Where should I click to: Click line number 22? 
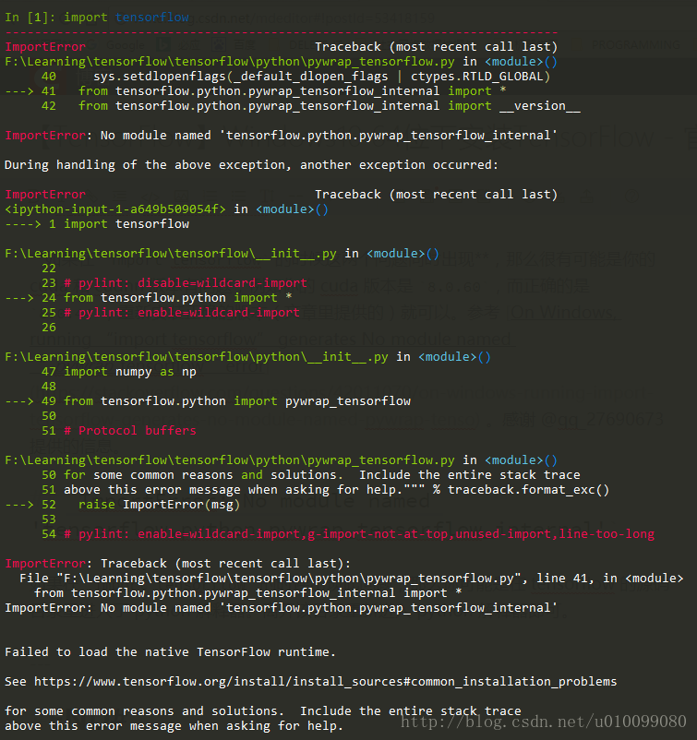click(49, 269)
